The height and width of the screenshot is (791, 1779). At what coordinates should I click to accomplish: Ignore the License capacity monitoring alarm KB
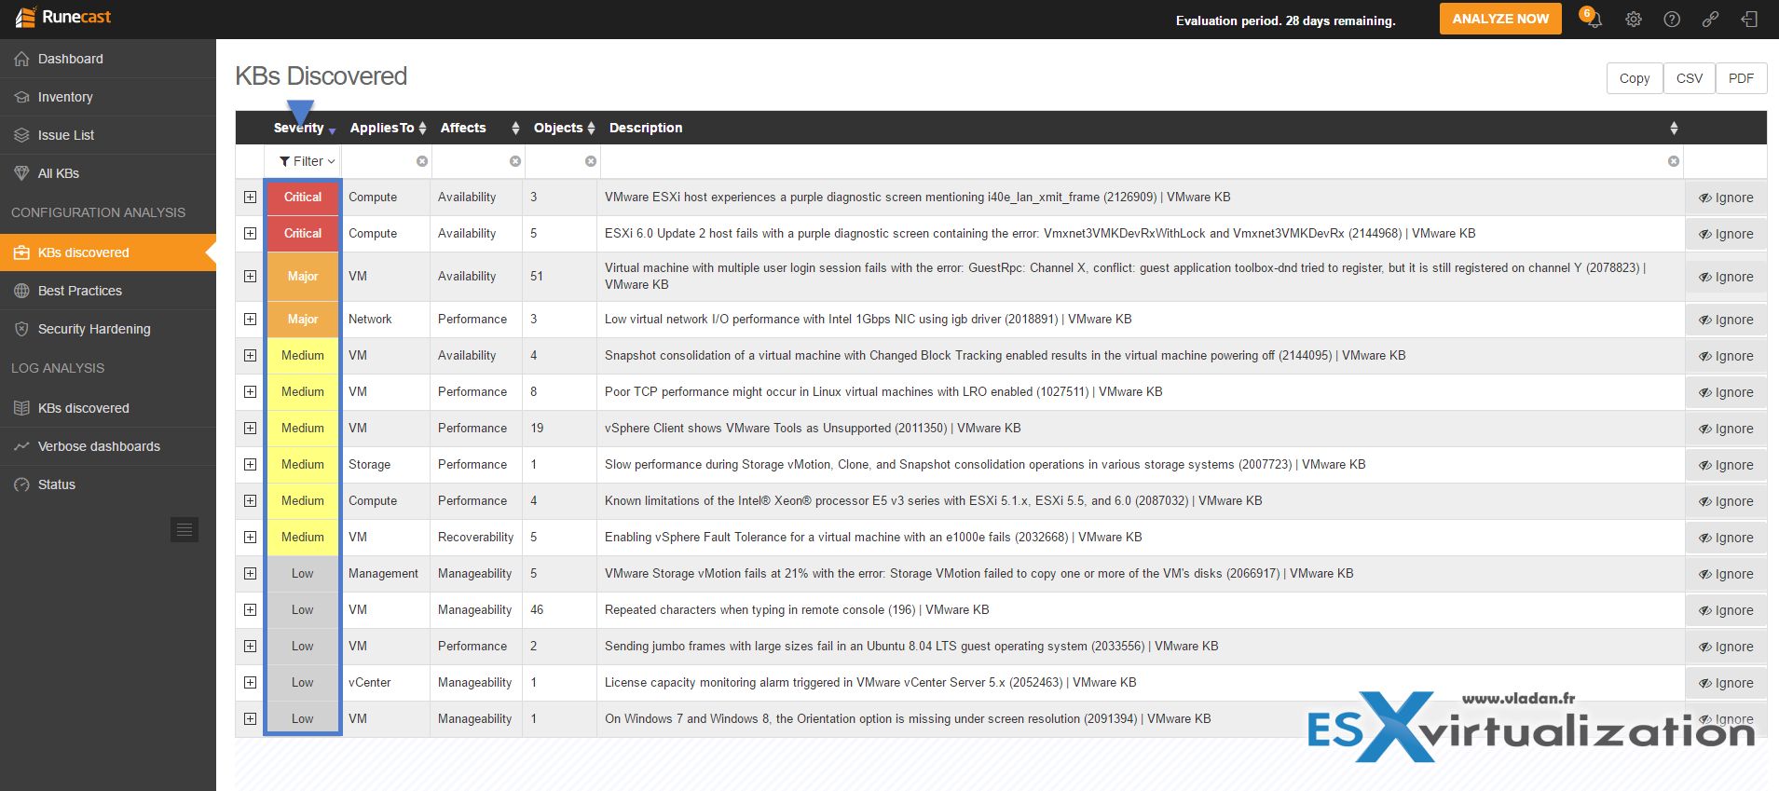tap(1726, 683)
